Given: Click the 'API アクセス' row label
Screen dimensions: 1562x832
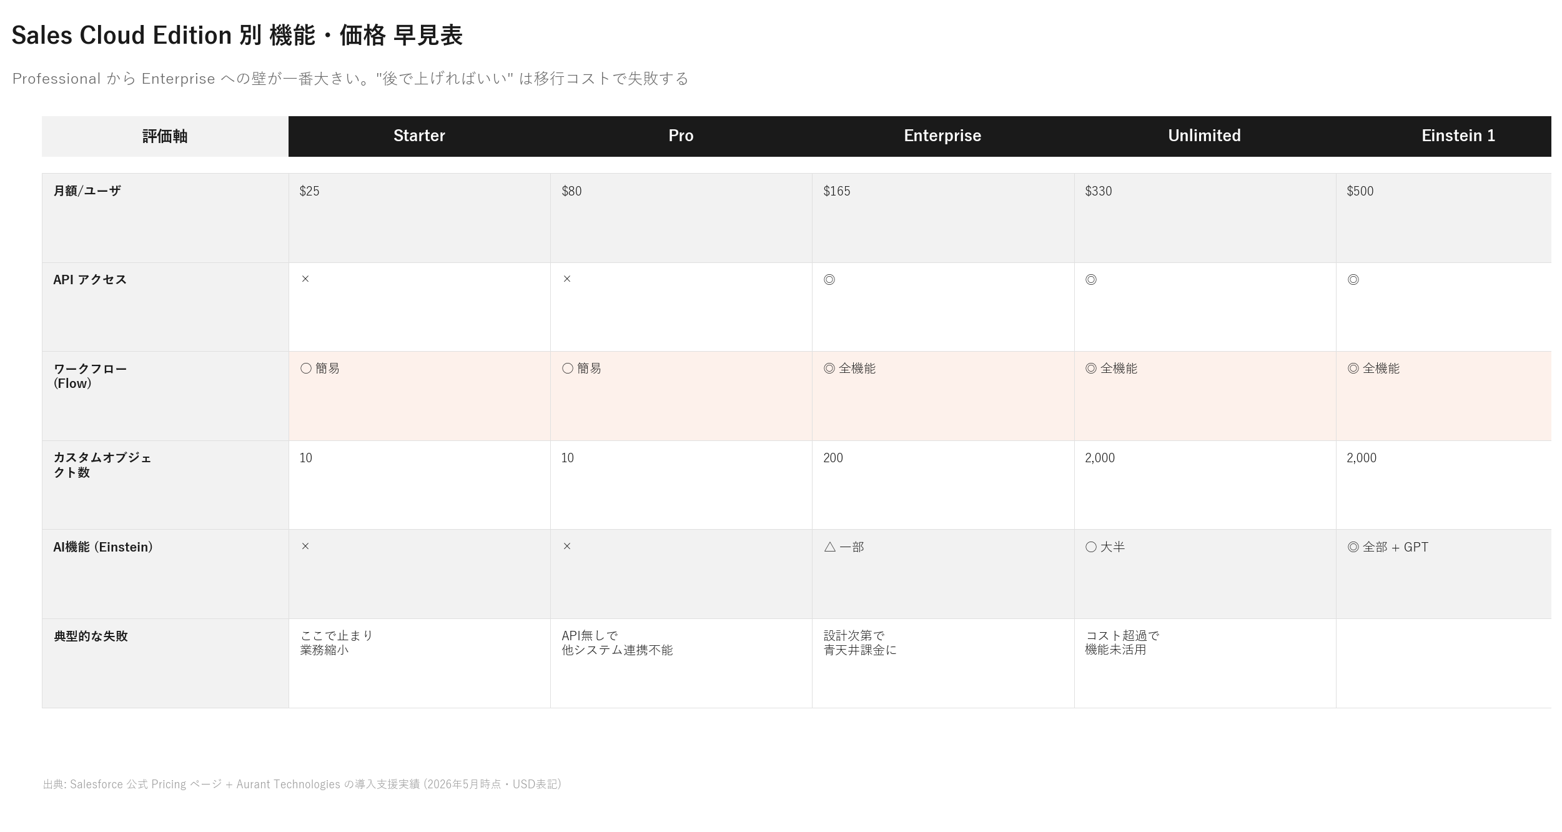Looking at the screenshot, I should click(x=90, y=280).
